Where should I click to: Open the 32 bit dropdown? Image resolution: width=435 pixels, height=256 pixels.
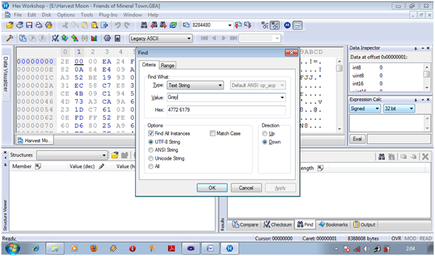point(399,109)
